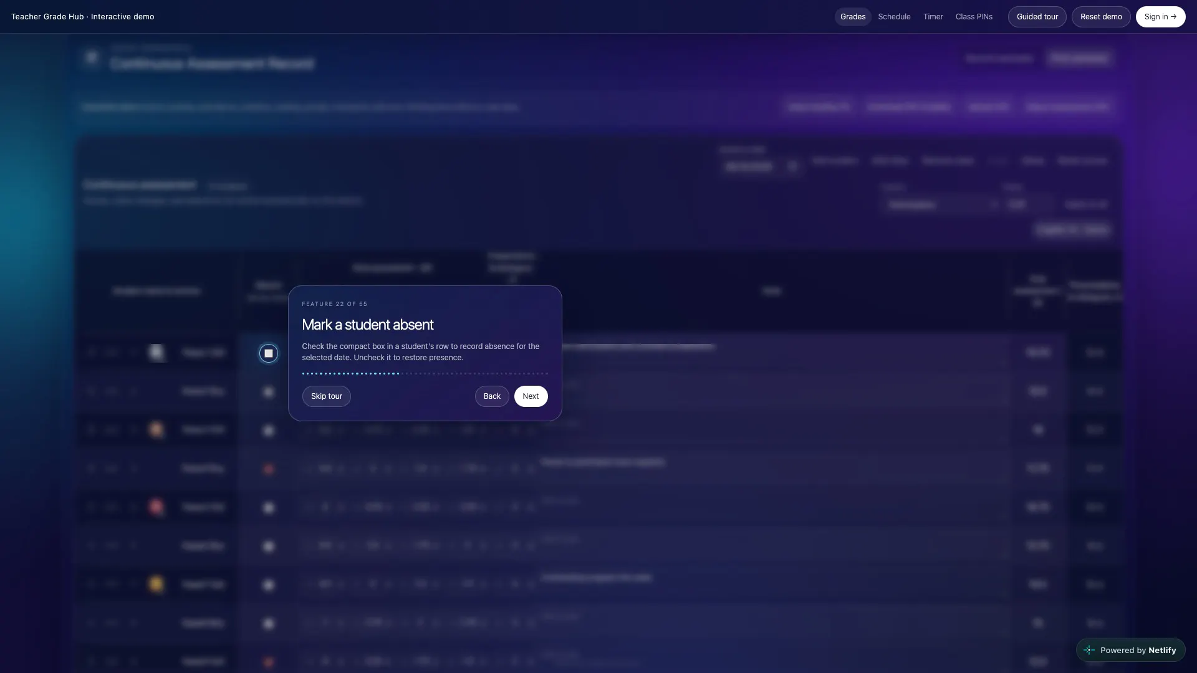Check the highlighted absent box in first row
The height and width of the screenshot is (673, 1197).
pyautogui.click(x=269, y=353)
